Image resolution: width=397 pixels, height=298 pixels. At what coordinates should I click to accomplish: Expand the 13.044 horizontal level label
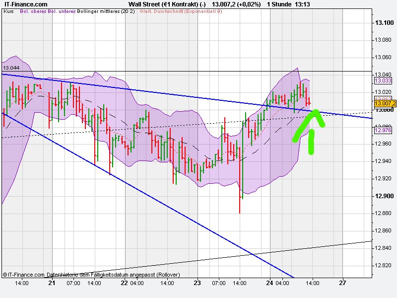coord(11,67)
